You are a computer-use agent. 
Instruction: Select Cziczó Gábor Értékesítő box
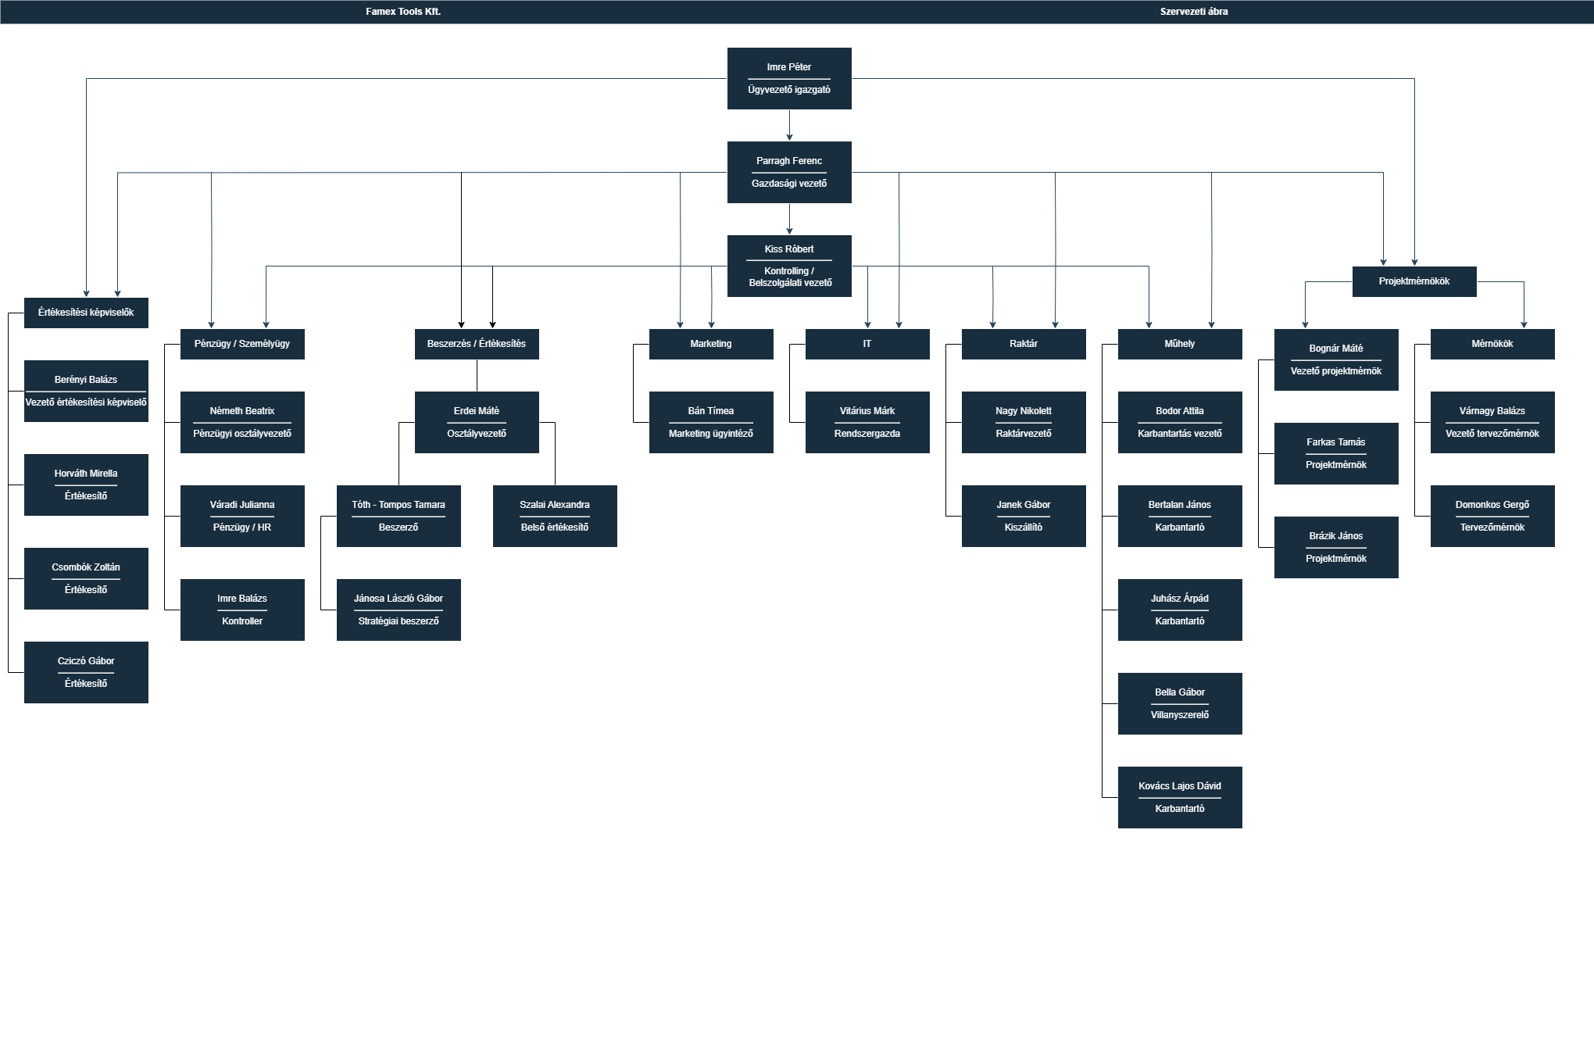(86, 672)
